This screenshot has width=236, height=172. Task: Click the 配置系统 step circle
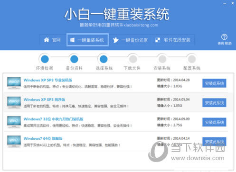click(x=192, y=59)
